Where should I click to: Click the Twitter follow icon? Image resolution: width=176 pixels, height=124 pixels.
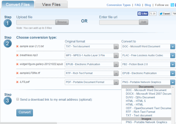tap(172, 5)
